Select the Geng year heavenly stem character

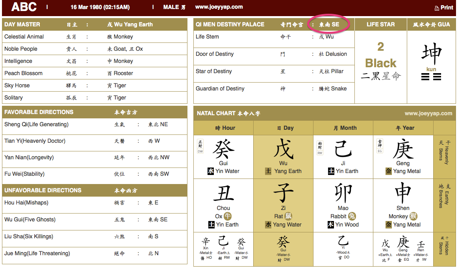(403, 149)
